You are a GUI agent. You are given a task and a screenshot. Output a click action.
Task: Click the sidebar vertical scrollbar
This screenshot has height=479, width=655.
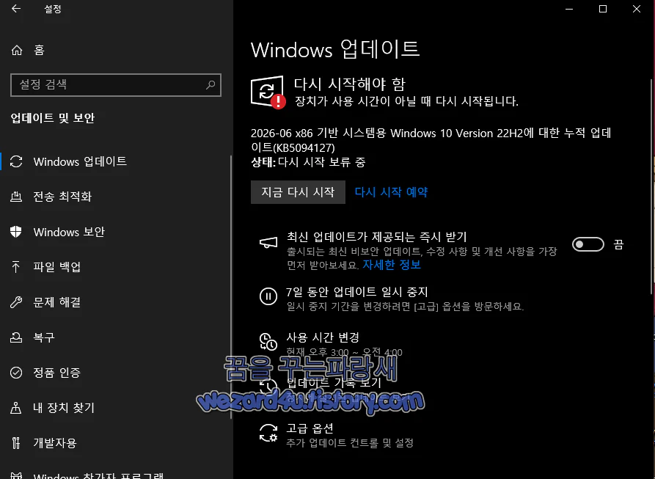231,288
